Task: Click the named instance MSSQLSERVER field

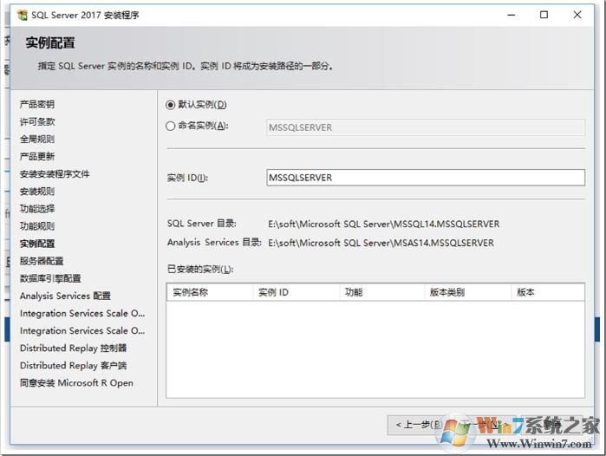Action: [426, 127]
